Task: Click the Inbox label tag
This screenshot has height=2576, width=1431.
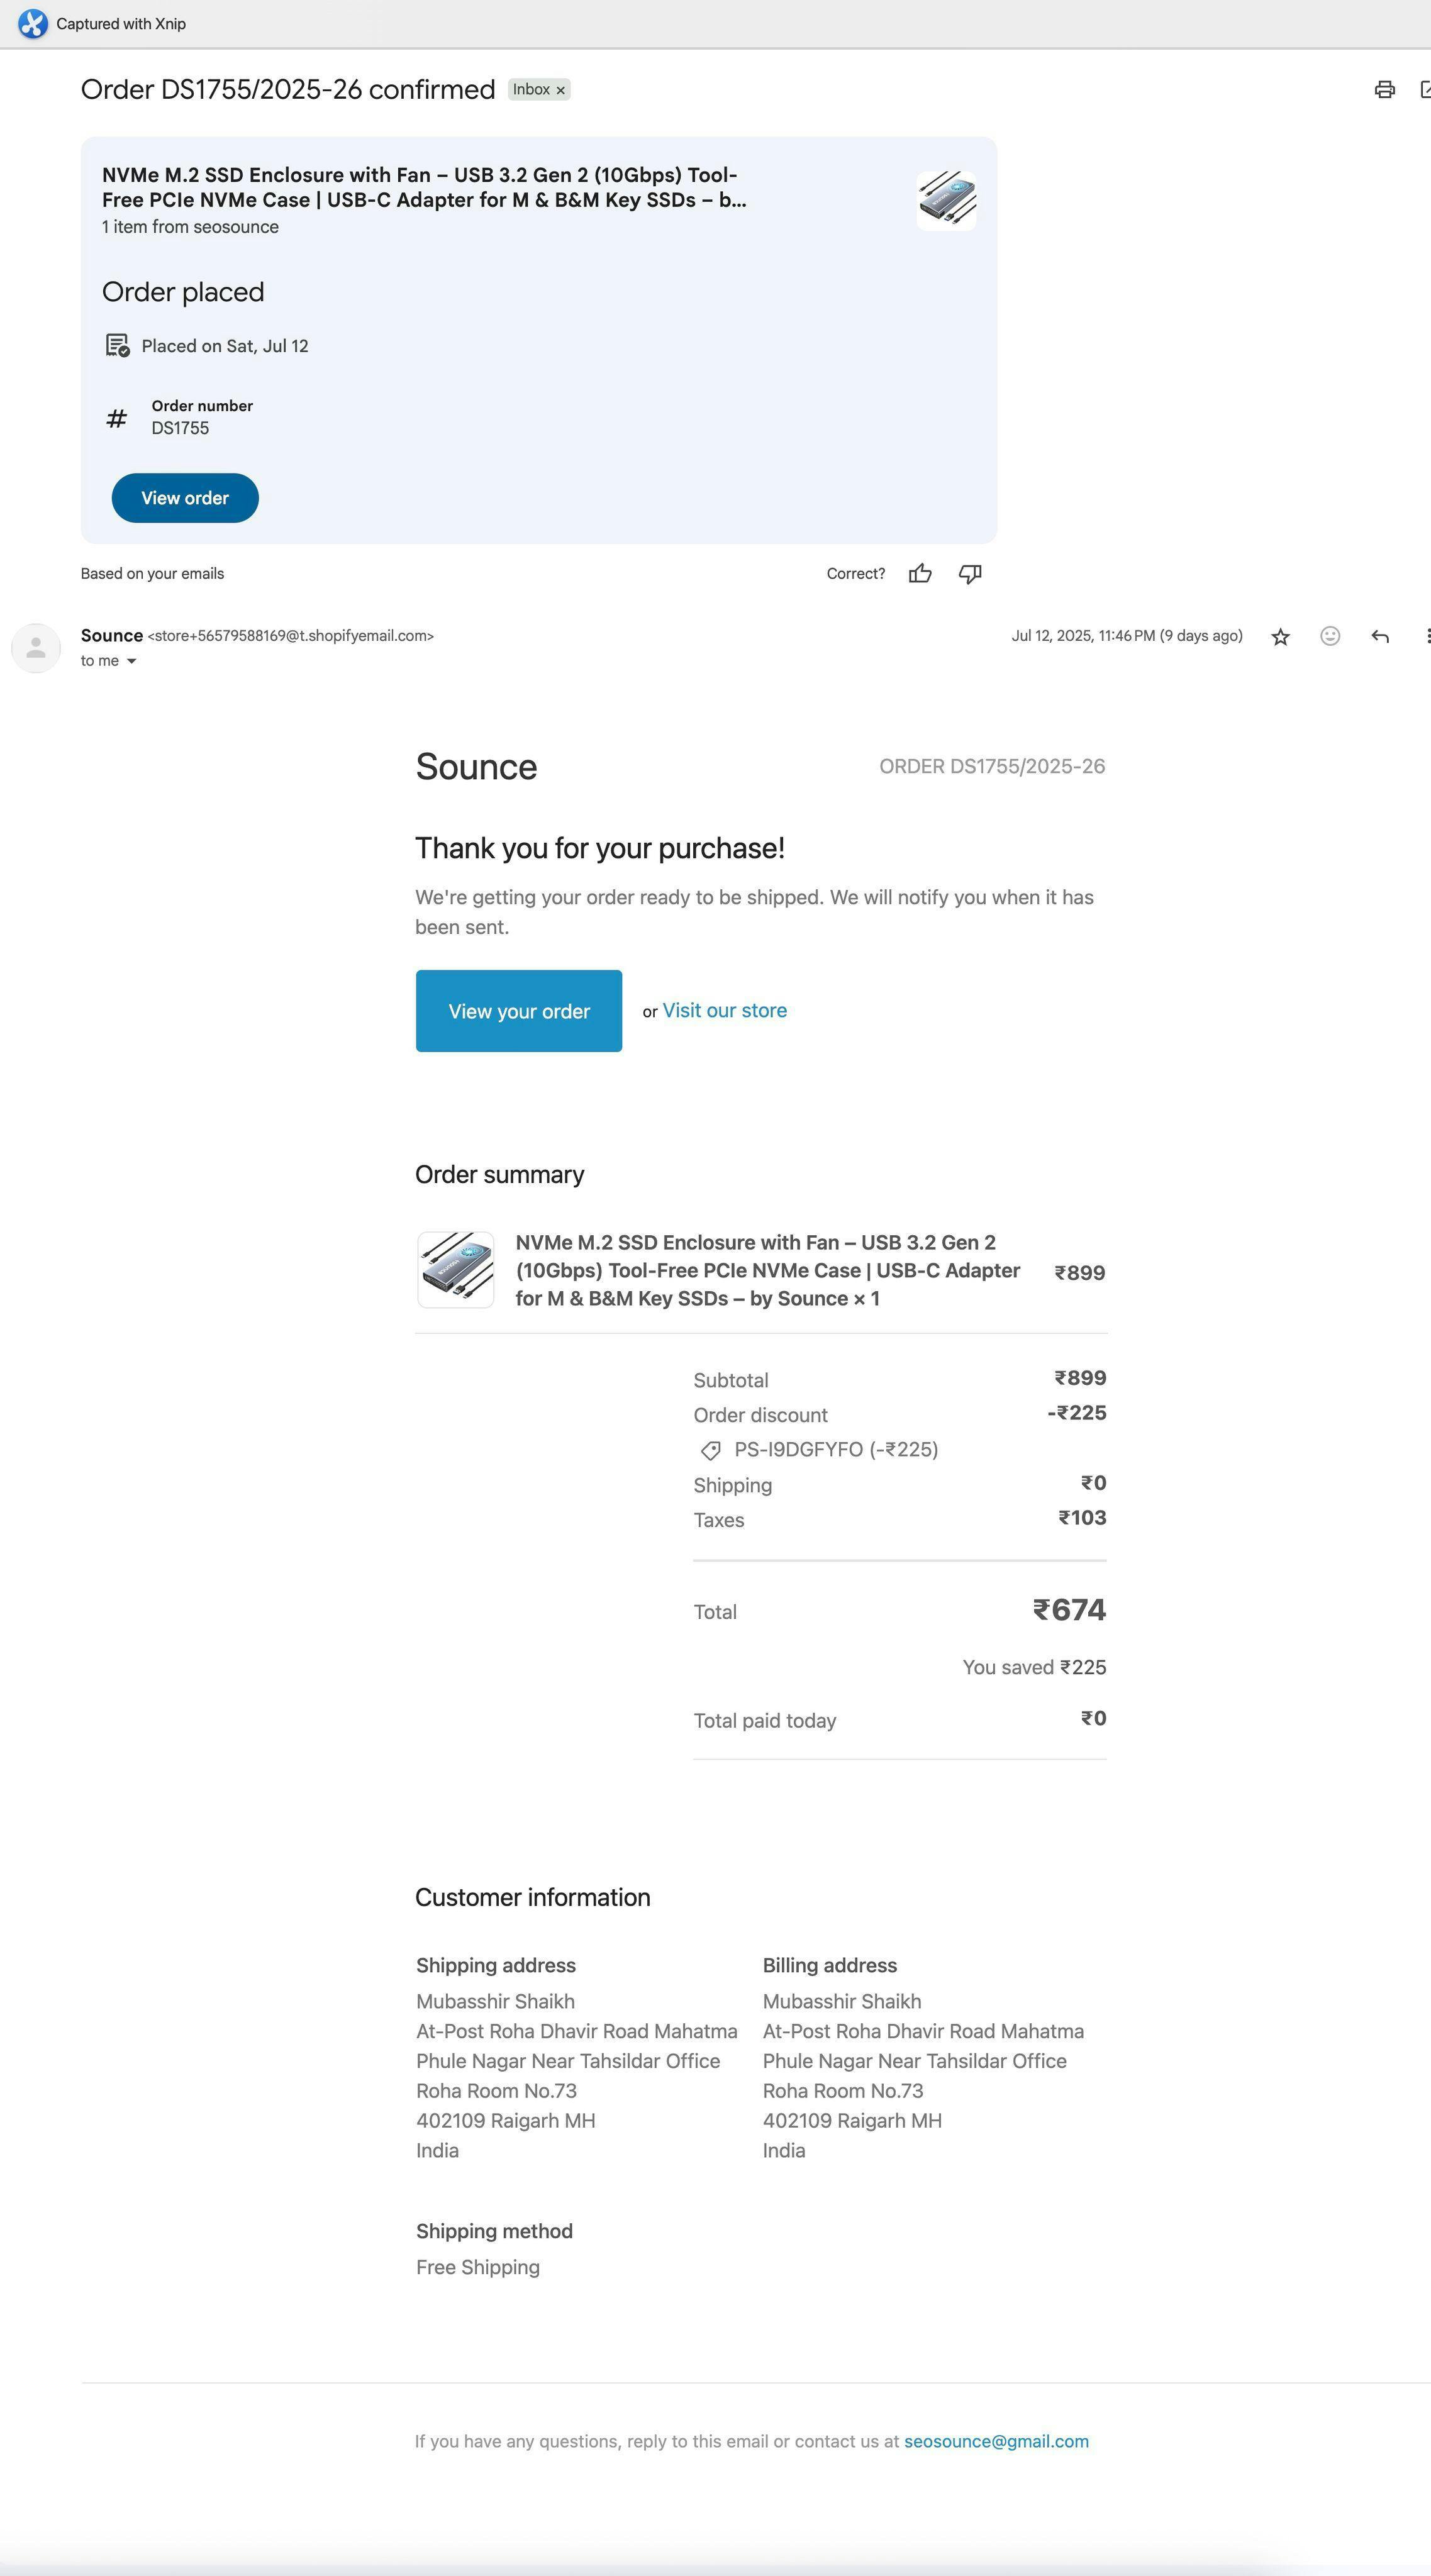Action: tap(531, 90)
